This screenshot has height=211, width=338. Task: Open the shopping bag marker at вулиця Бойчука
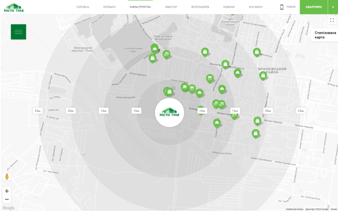pyautogui.click(x=256, y=52)
